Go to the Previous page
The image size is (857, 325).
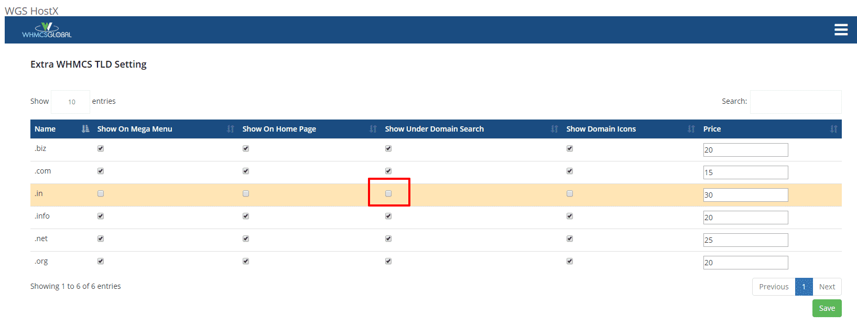pos(773,287)
